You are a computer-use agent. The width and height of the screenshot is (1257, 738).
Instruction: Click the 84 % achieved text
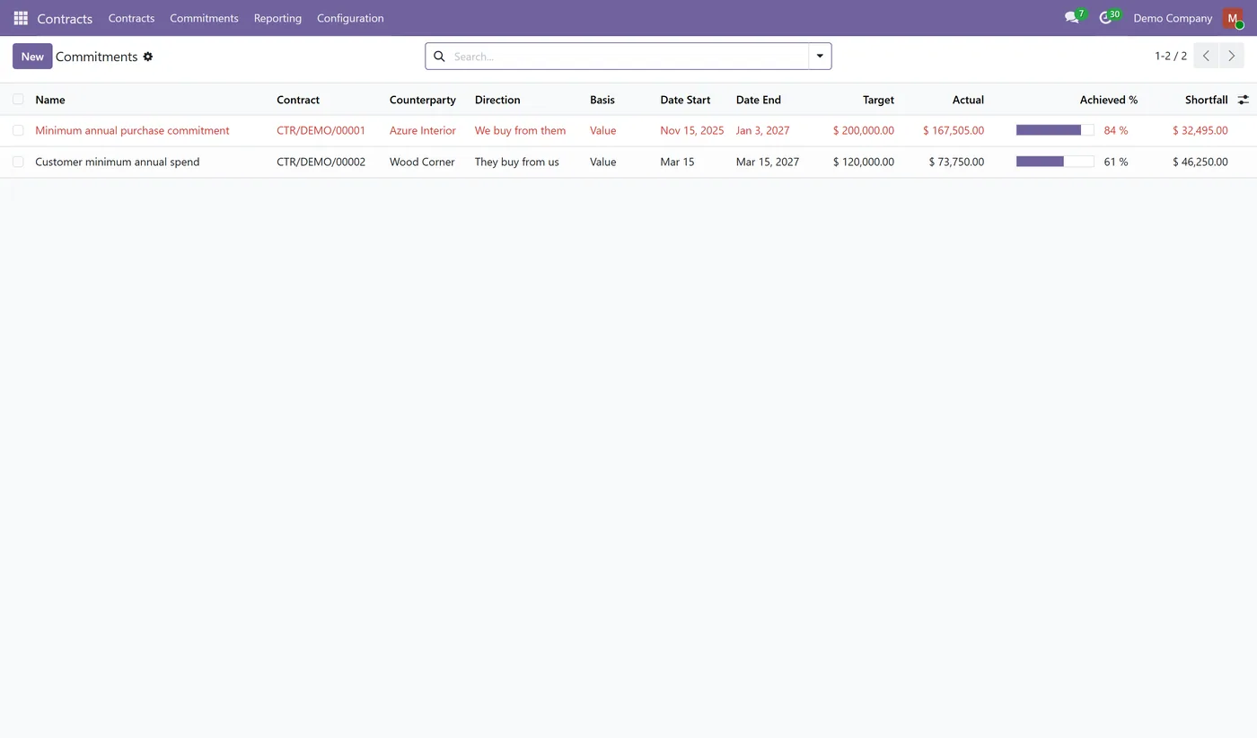pos(1116,130)
